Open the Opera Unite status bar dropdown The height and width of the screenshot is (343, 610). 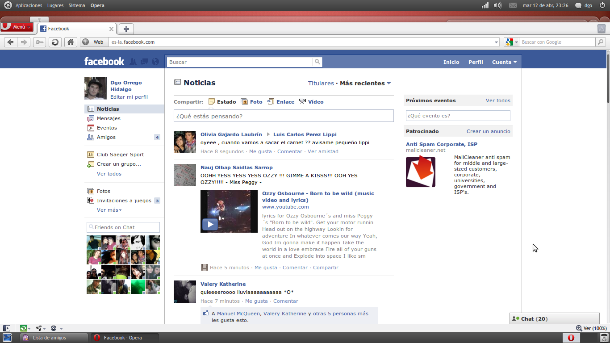[41, 328]
